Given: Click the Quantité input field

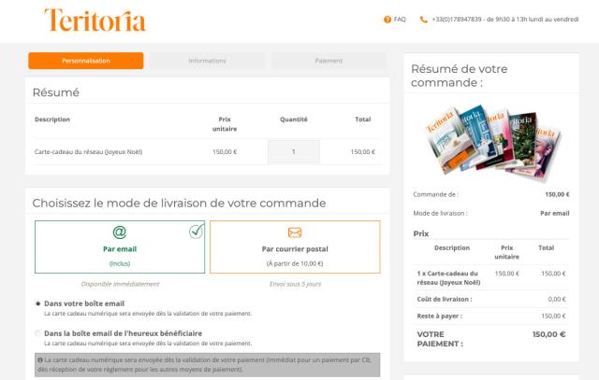Looking at the screenshot, I should [294, 151].
